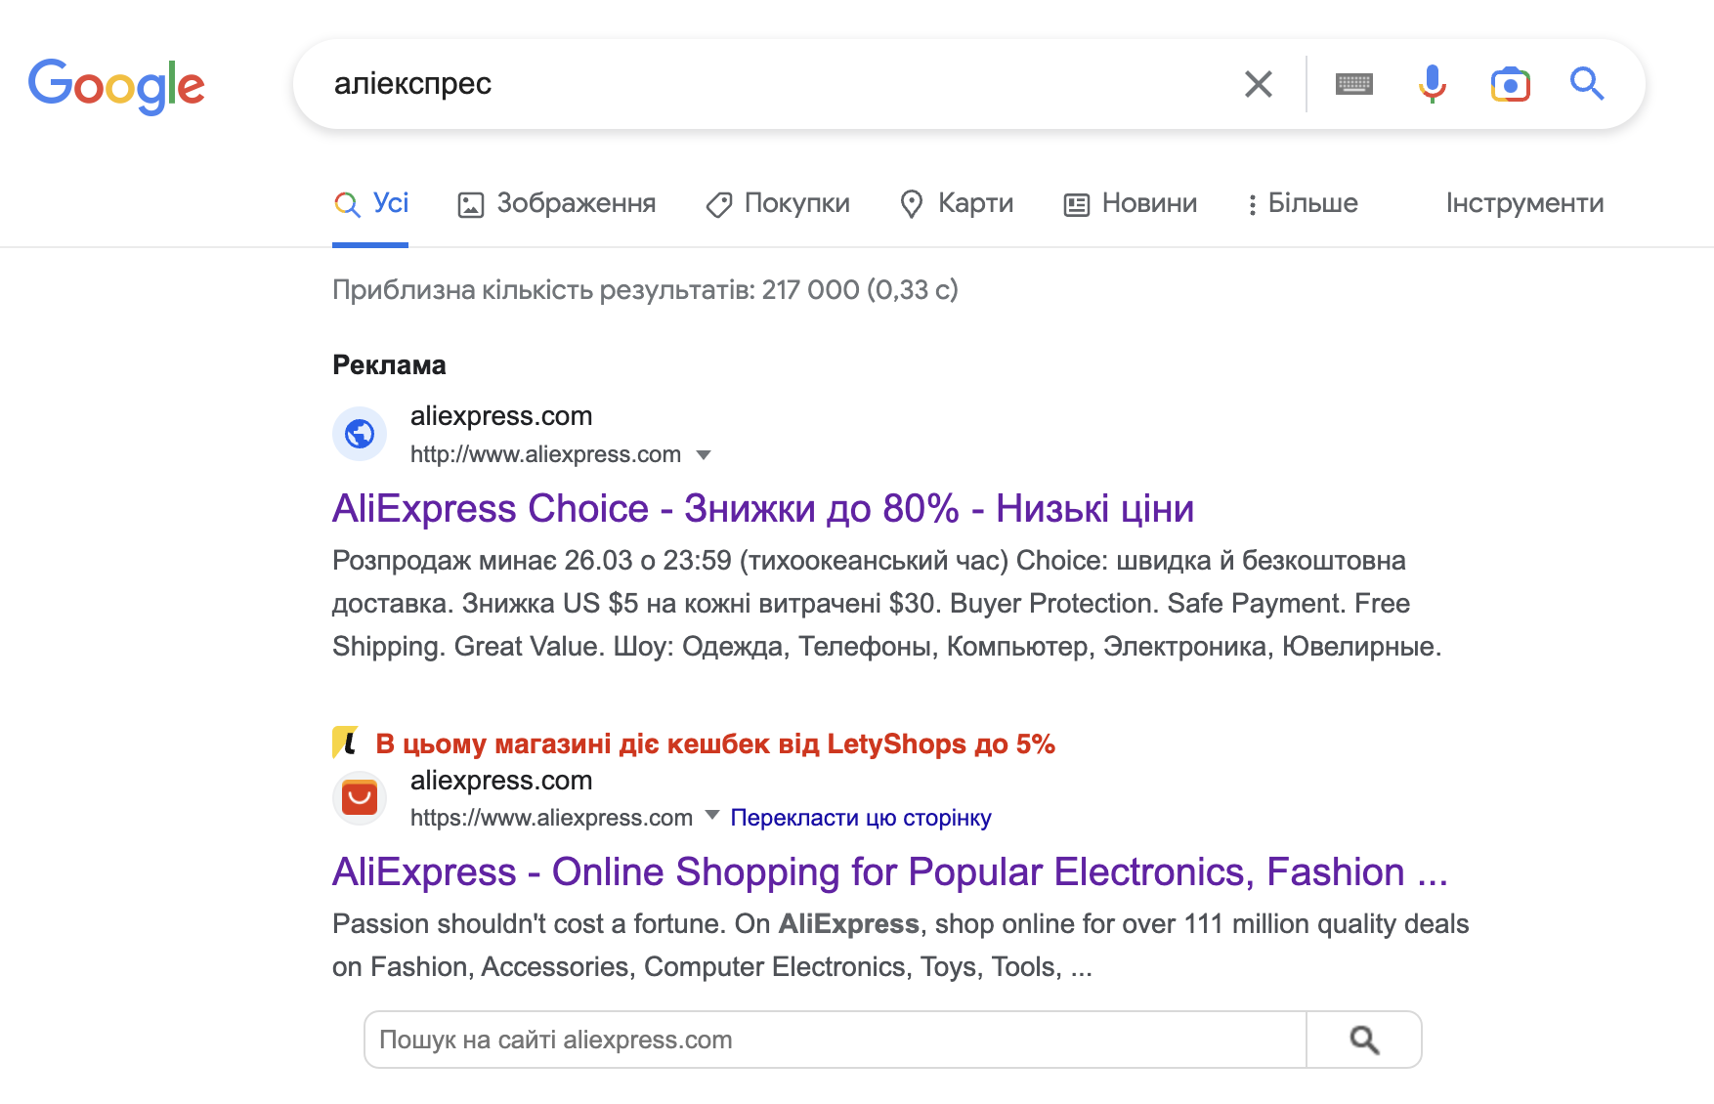Expand dropdown arrow next to http://www.aliexpress.com ad URL
The image size is (1714, 1104).
pos(704,455)
